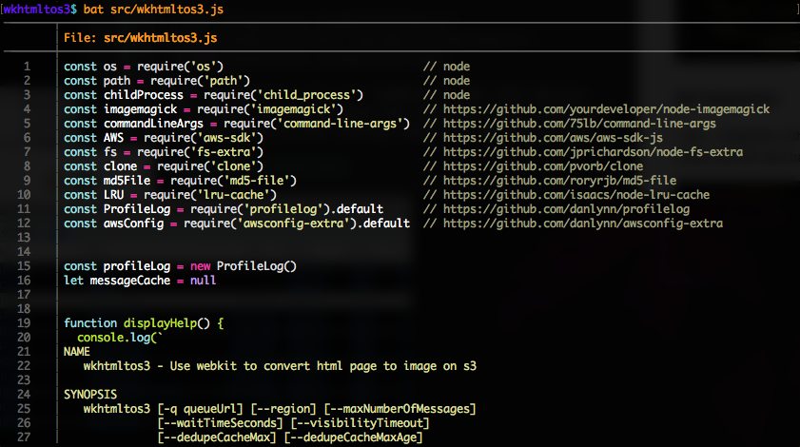Click the 'AWS' variable on line 6
Viewport: 800px width, 447px height.
coord(113,138)
